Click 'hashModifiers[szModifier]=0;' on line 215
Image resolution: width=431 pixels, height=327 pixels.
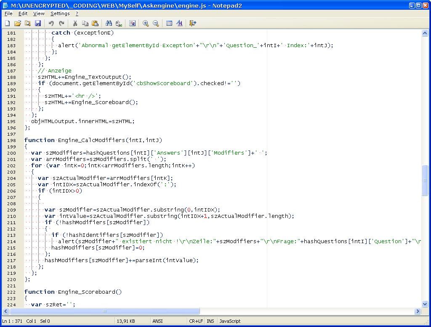[x=98, y=248]
